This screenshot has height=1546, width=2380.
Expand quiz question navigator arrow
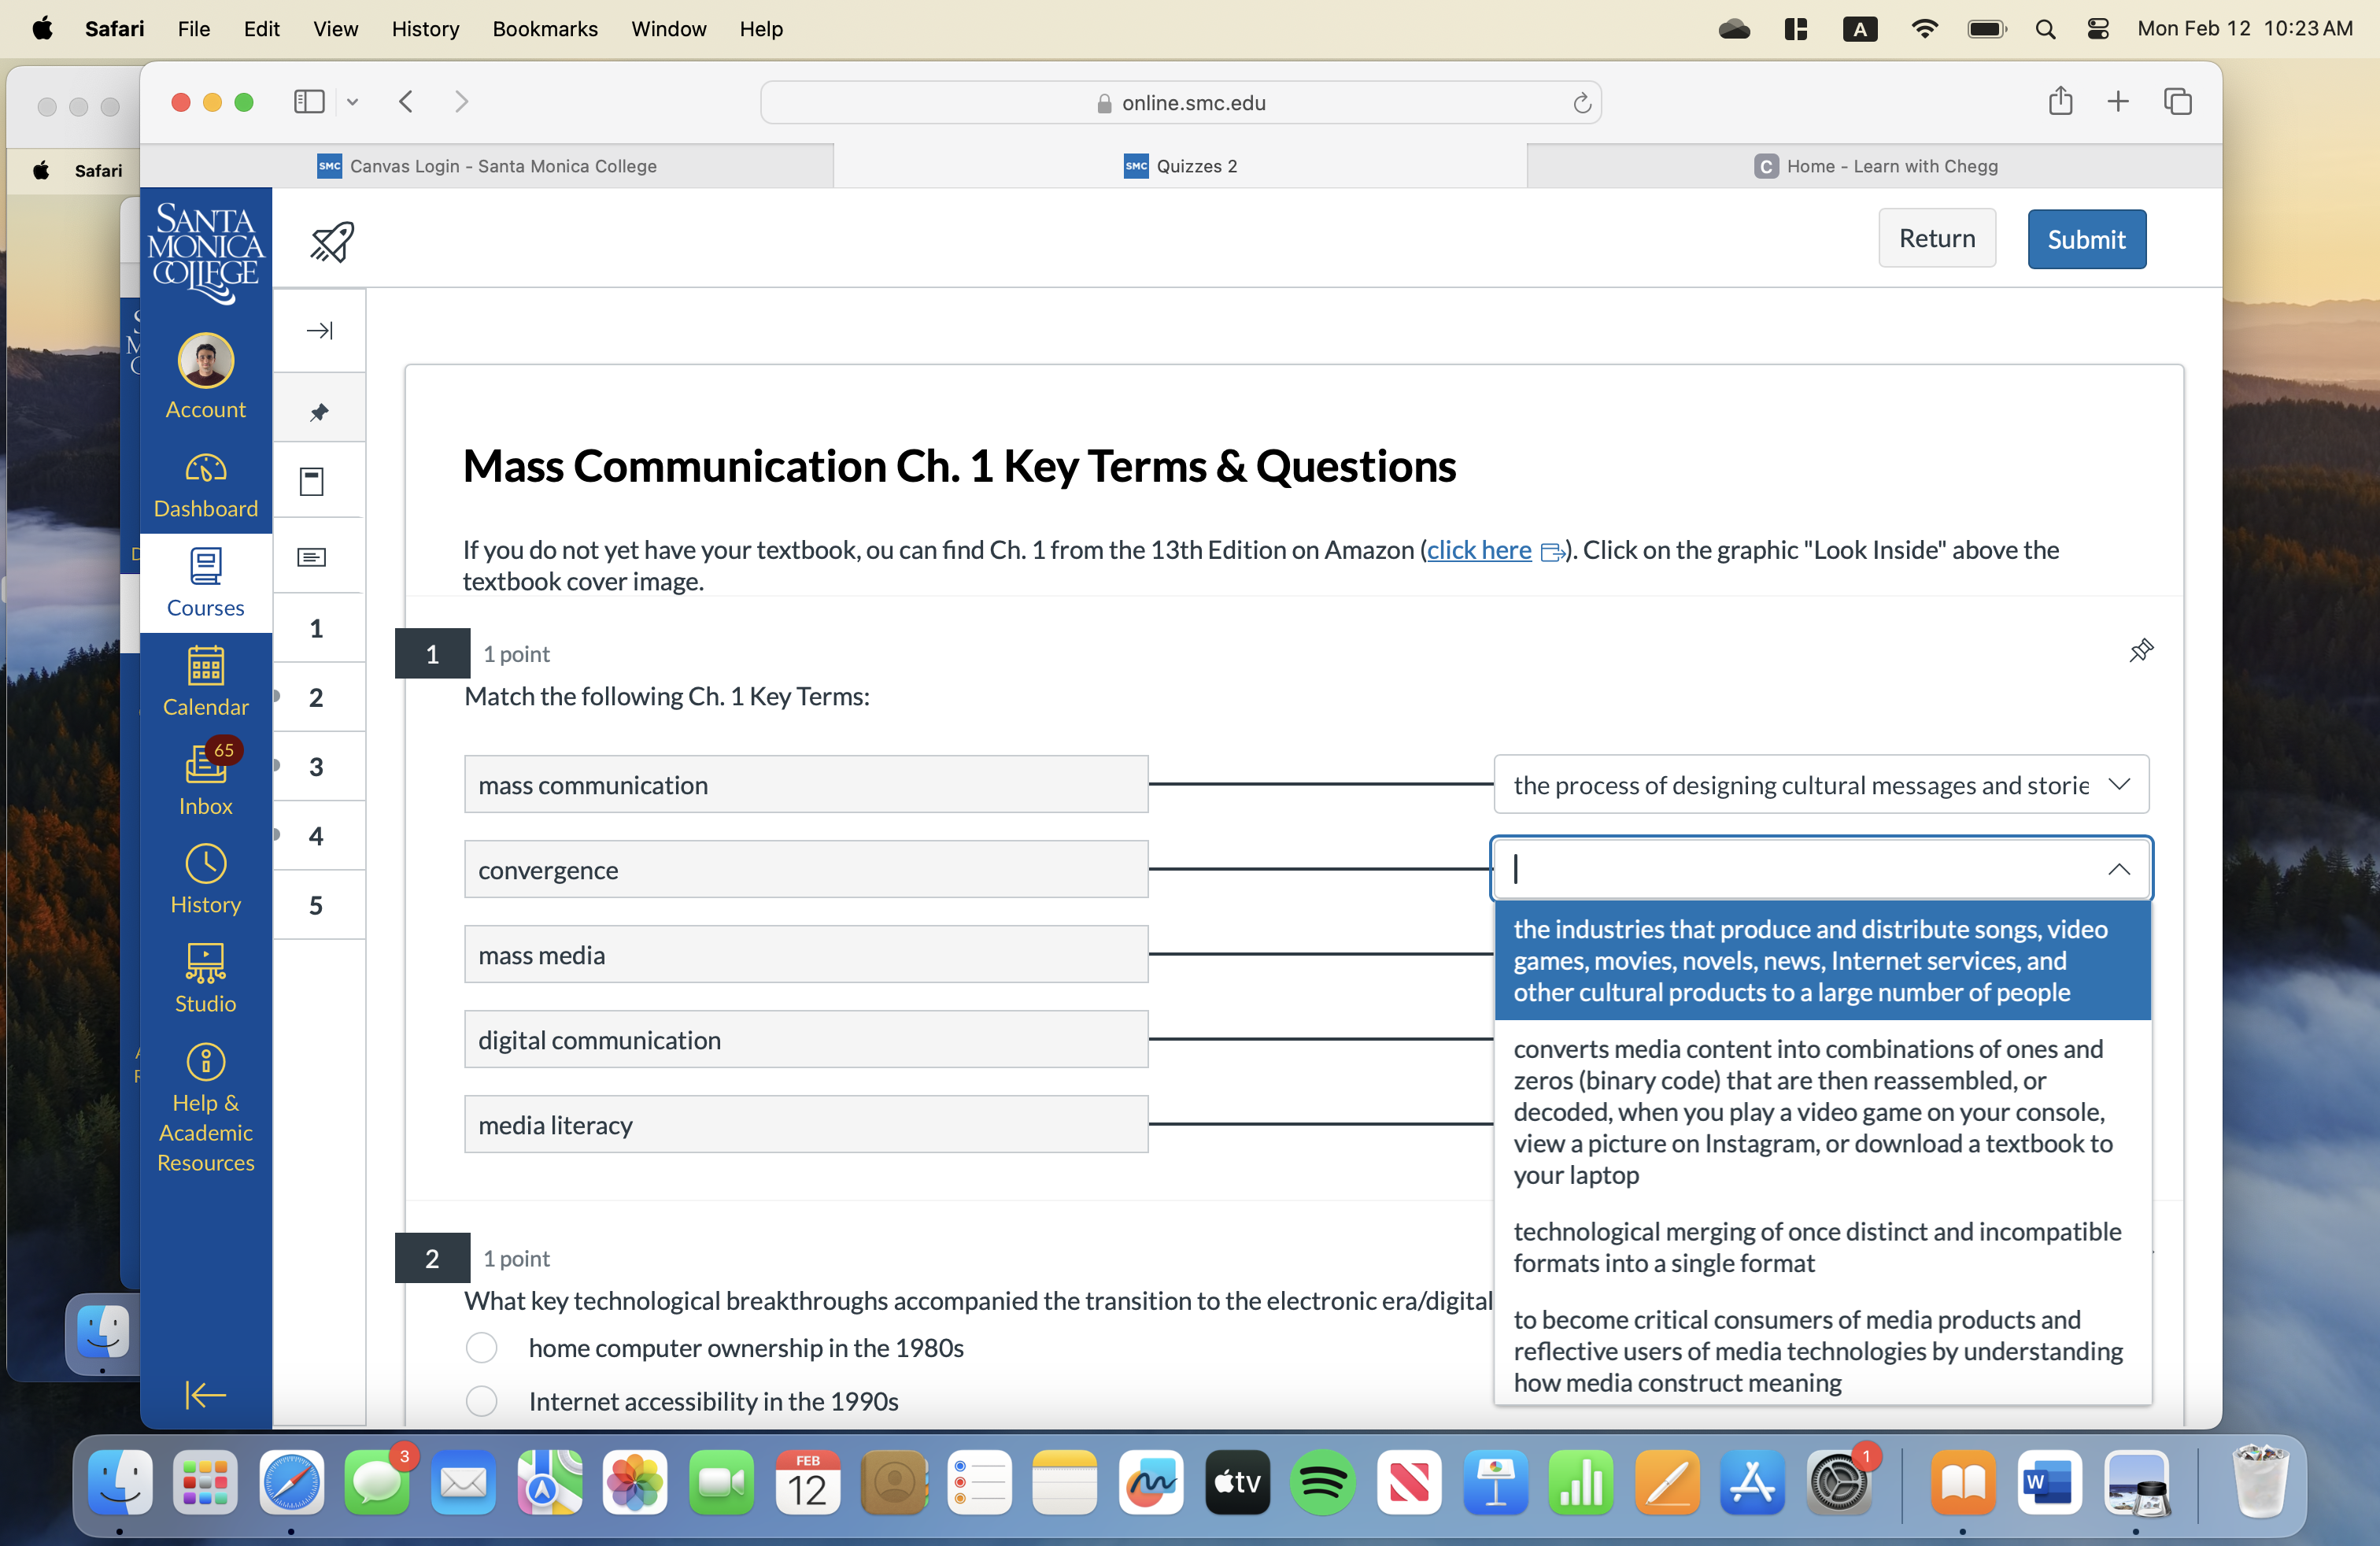[319, 330]
